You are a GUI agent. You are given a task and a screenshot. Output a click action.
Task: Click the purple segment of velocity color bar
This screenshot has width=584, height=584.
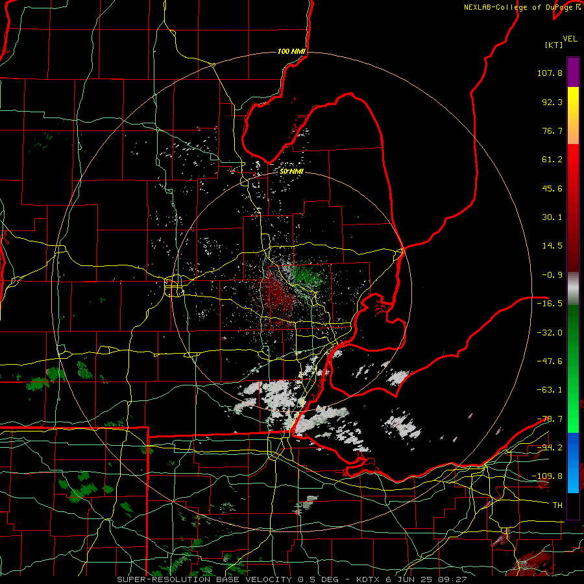point(573,72)
